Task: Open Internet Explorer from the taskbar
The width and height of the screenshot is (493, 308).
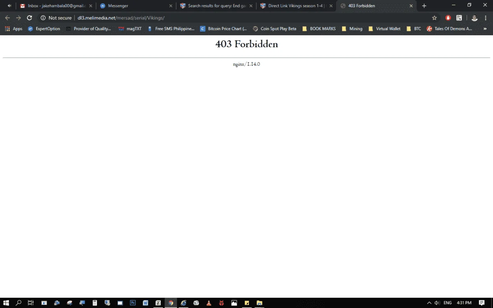Action: click(184, 303)
